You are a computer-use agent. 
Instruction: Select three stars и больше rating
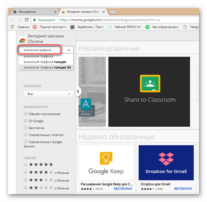(26, 180)
